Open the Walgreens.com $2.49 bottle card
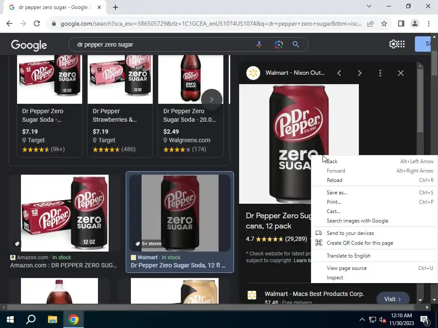The image size is (438, 328). point(191,106)
